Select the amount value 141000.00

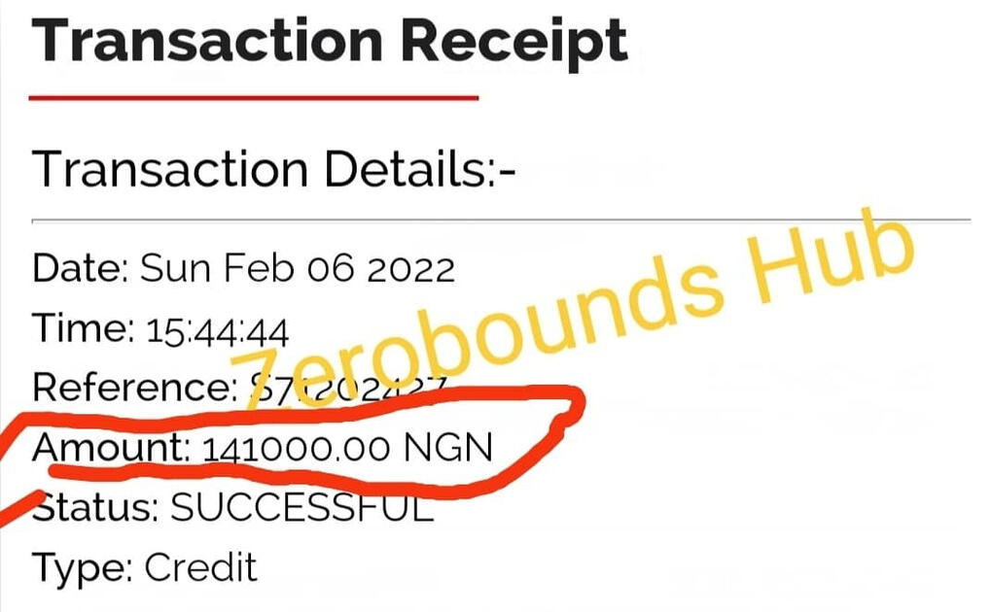coord(297,449)
